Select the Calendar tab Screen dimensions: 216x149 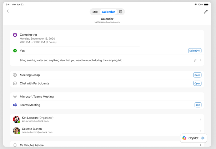pos(108,12)
